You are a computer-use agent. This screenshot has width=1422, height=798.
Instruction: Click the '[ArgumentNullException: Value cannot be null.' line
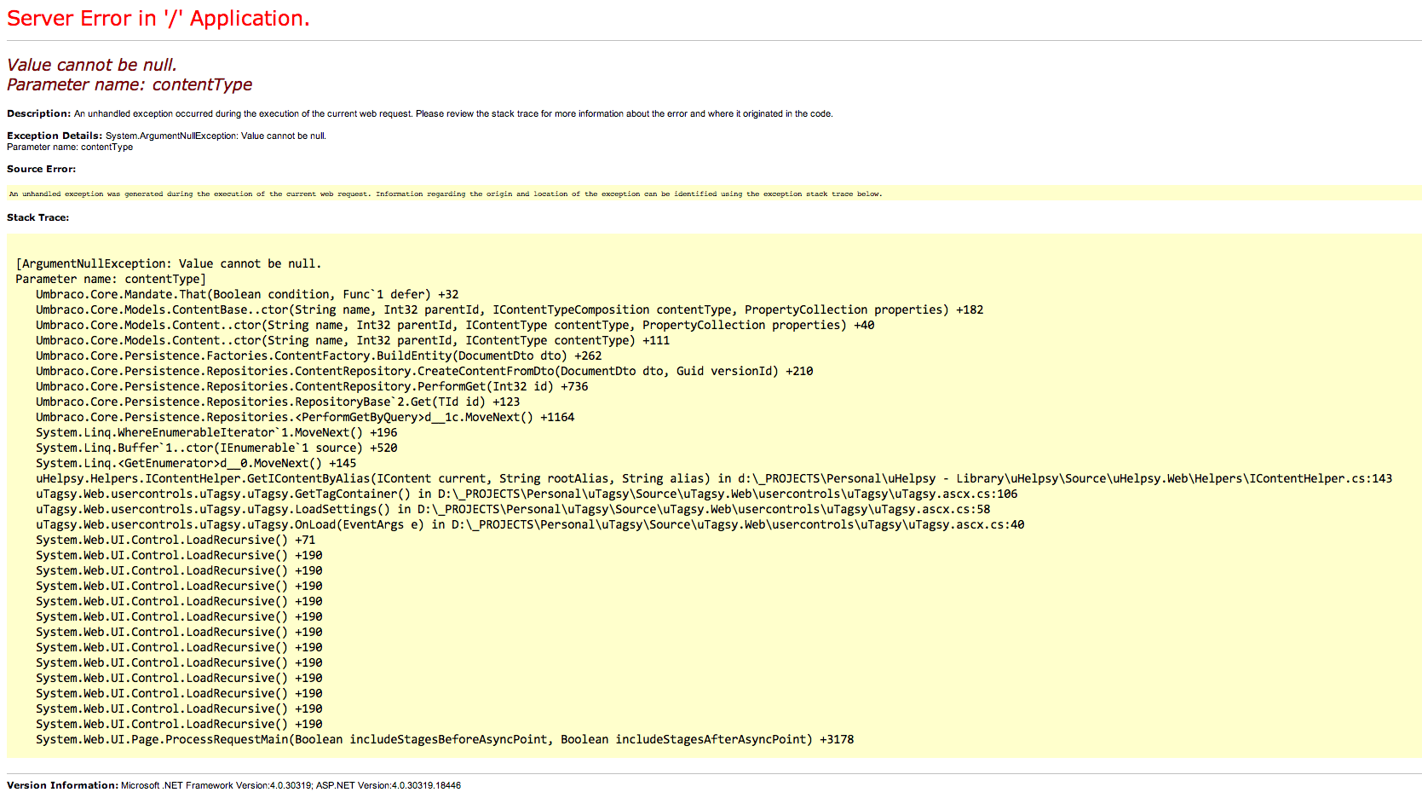coord(169,263)
